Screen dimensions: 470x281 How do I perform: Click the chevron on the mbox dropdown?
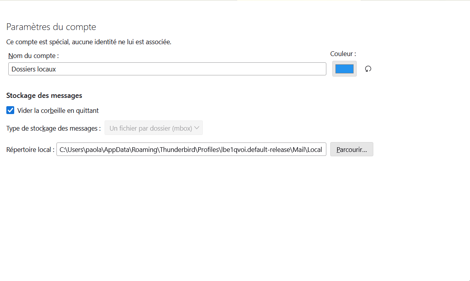coord(197,128)
